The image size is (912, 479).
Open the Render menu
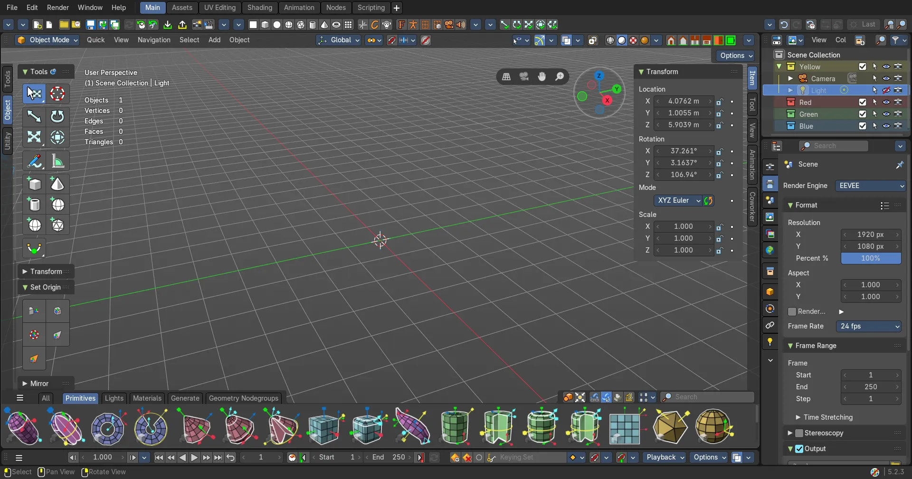pos(58,8)
